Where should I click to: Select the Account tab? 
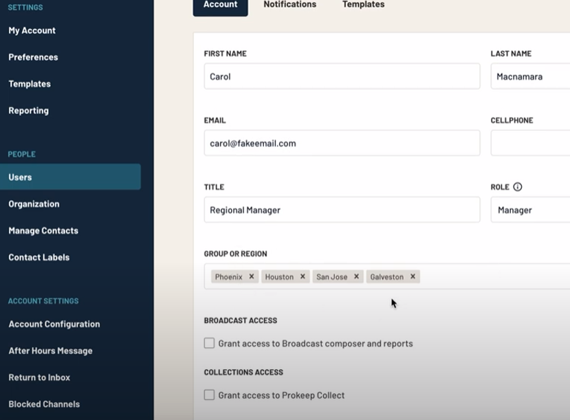pos(220,5)
